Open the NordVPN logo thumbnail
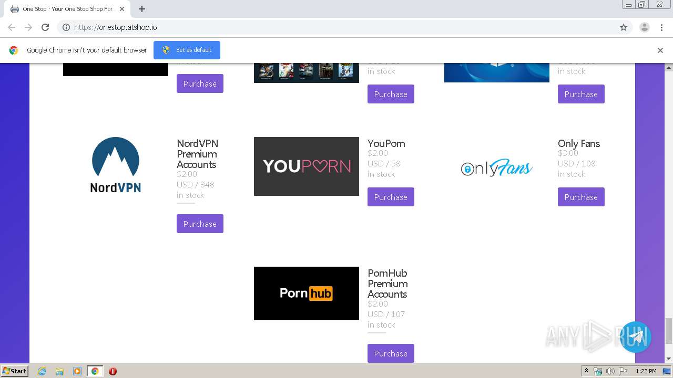Screen dimensions: 673x378 pos(116,165)
